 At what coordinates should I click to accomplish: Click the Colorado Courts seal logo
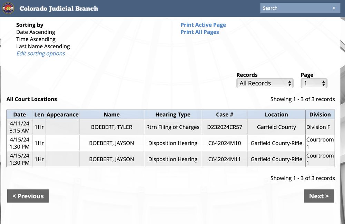pyautogui.click(x=8, y=8)
